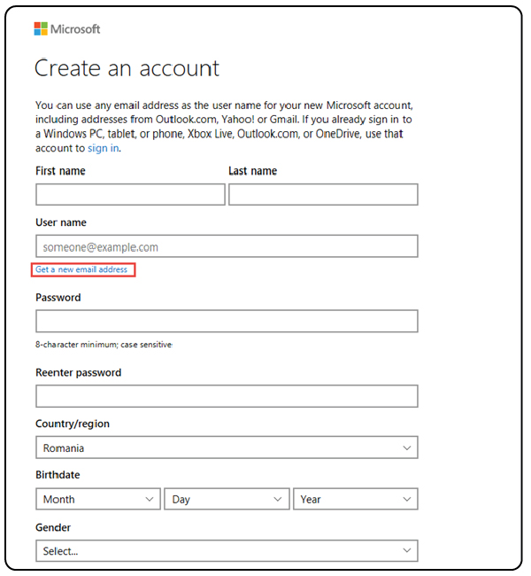
Task: Click the Microsoft logo
Action: [66, 28]
